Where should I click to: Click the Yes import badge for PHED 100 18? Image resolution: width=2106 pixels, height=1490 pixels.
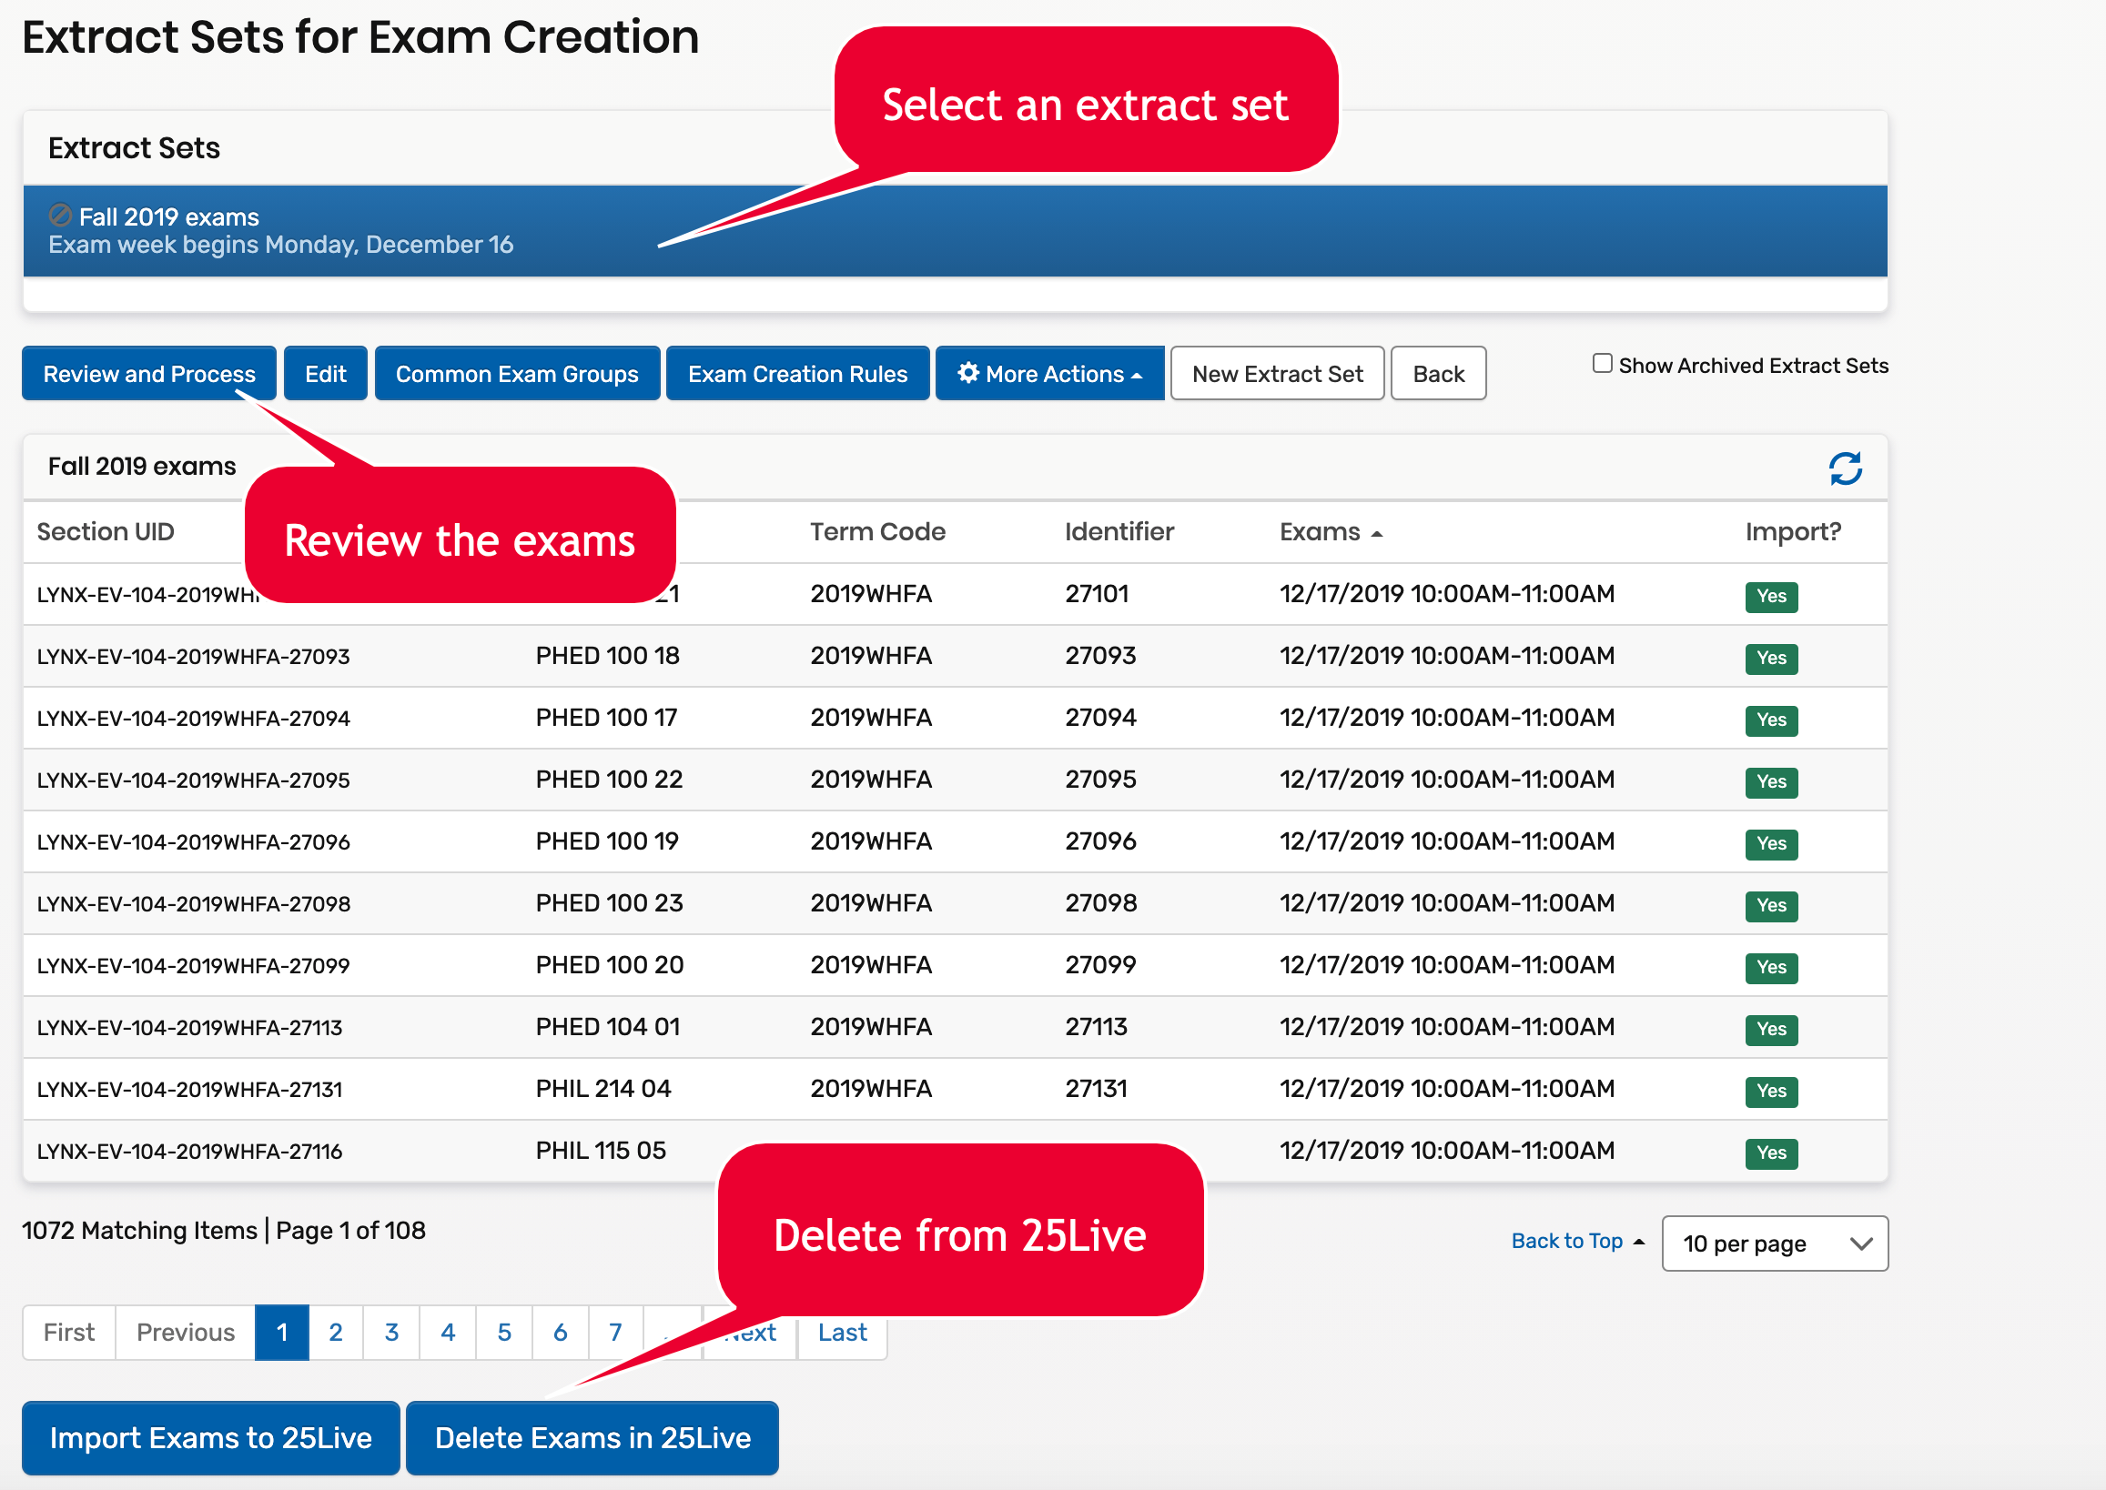pos(1770,658)
